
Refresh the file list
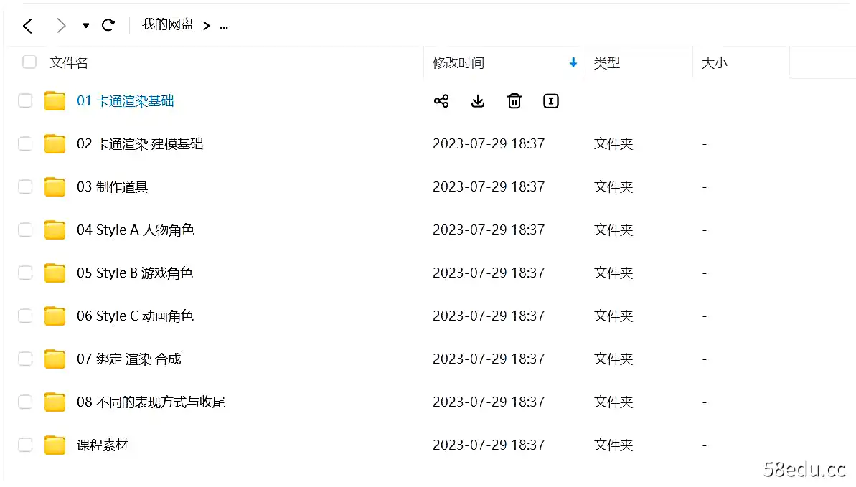[108, 25]
